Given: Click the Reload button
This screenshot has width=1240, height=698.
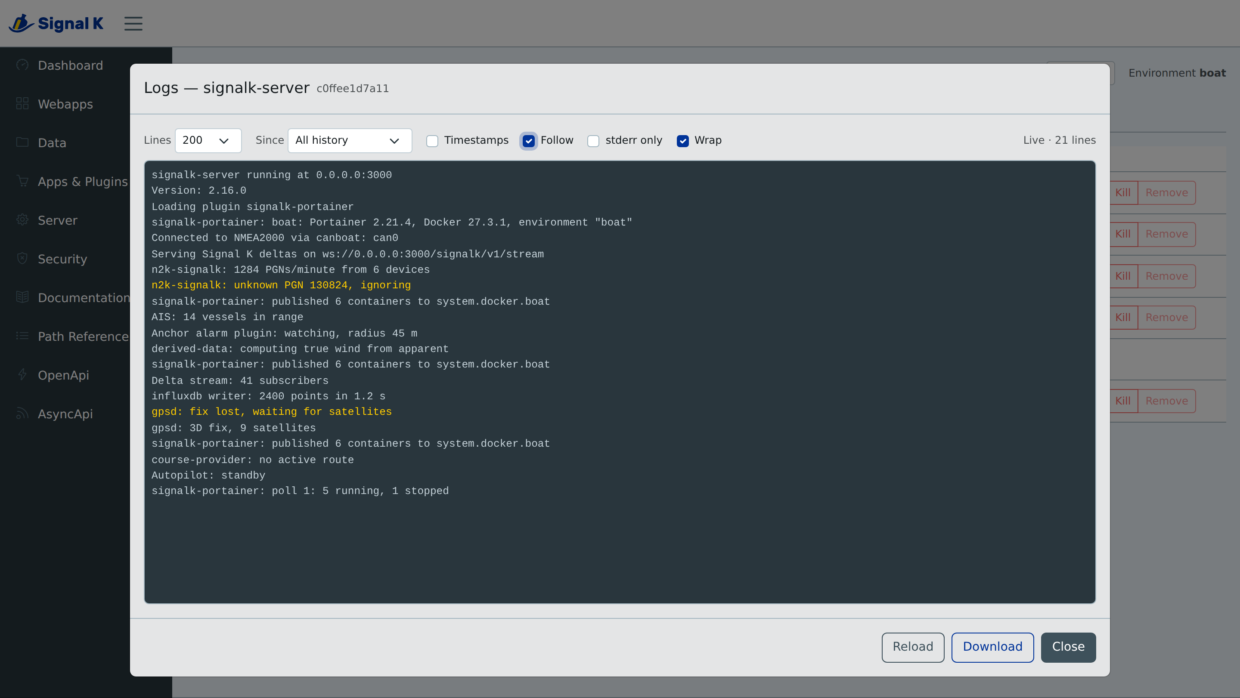Looking at the screenshot, I should point(913,647).
